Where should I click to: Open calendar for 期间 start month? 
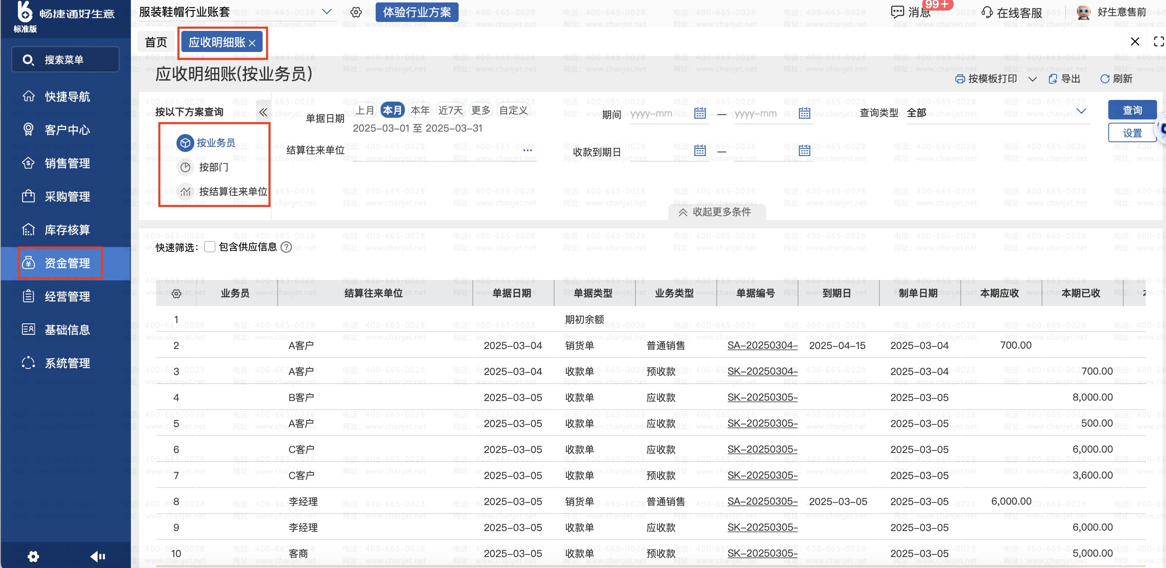[700, 113]
